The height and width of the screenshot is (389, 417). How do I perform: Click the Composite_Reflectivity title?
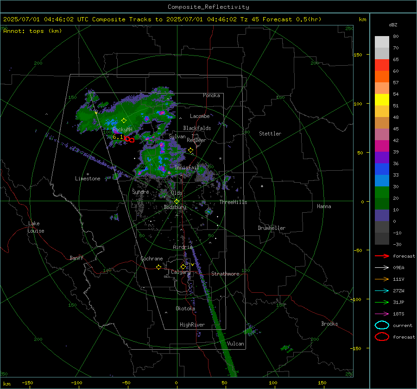click(x=208, y=7)
